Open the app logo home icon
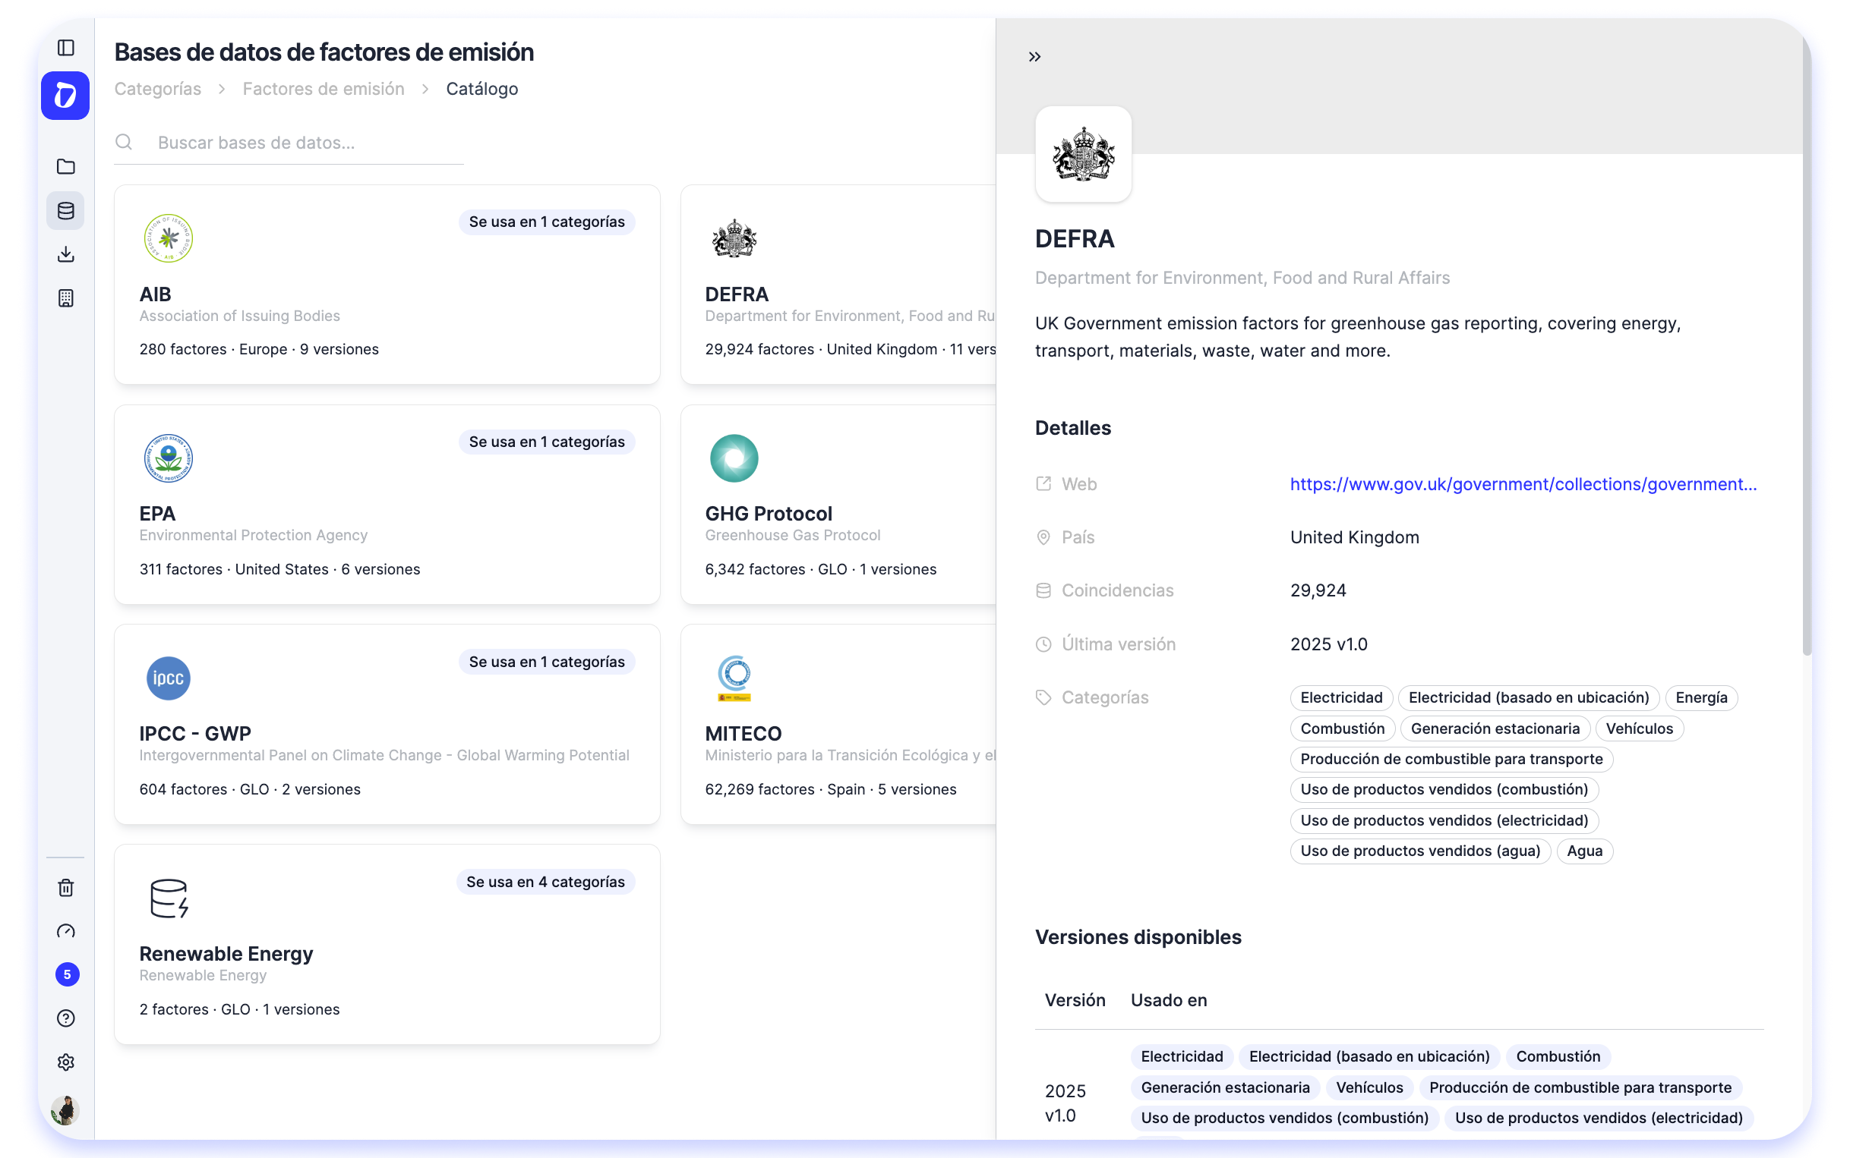 point(65,96)
